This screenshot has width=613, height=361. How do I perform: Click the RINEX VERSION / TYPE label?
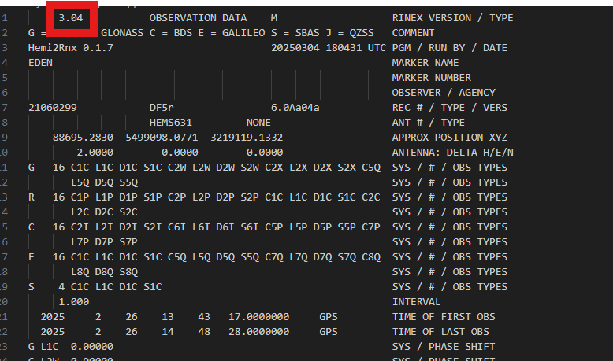click(449, 17)
